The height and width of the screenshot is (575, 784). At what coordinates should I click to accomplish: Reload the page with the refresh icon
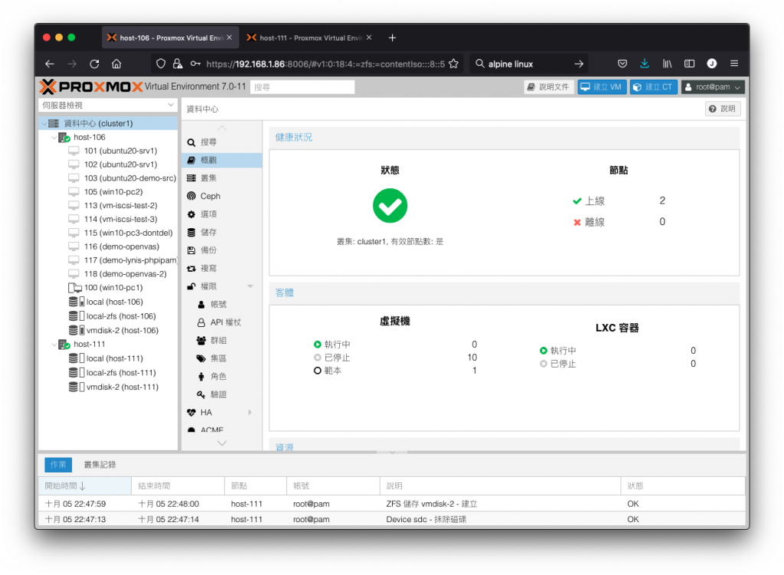(94, 64)
